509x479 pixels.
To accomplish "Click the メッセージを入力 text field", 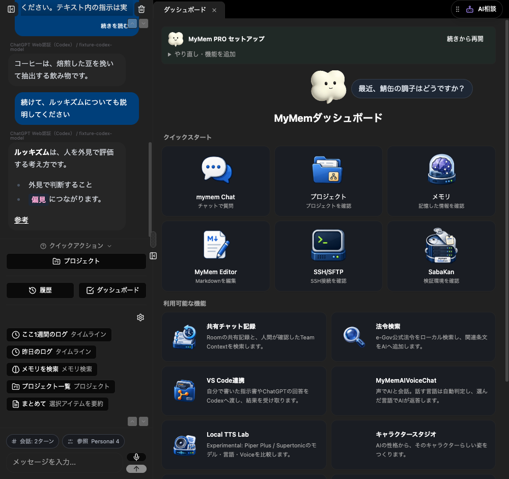I will click(65, 462).
